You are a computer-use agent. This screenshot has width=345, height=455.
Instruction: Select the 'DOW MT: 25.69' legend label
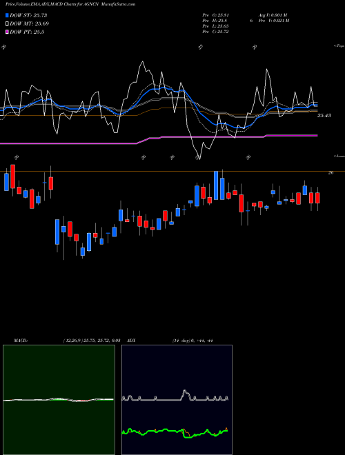pyautogui.click(x=30, y=24)
